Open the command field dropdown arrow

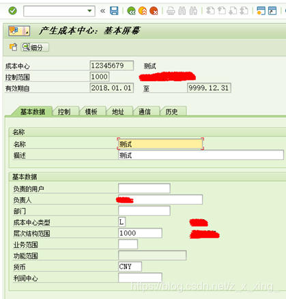89,11
